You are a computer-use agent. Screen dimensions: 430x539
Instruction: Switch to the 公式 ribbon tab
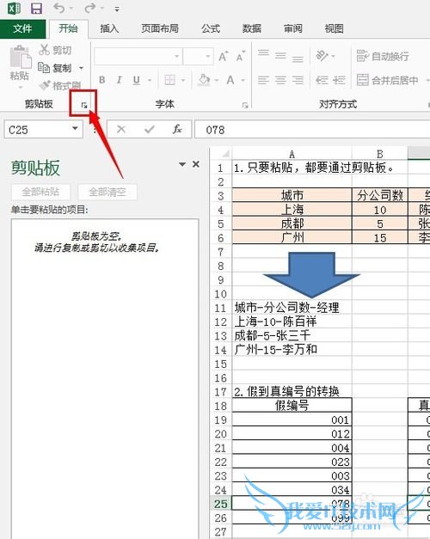pyautogui.click(x=211, y=28)
